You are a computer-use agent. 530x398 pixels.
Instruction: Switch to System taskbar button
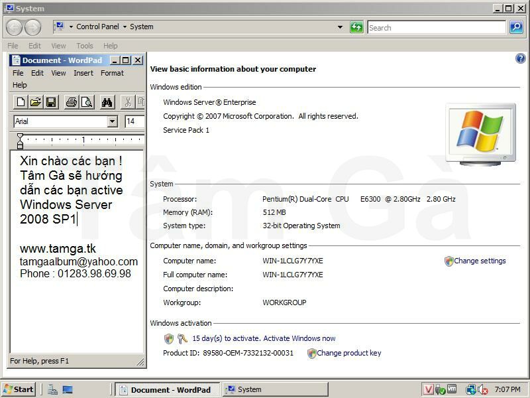(x=276, y=390)
